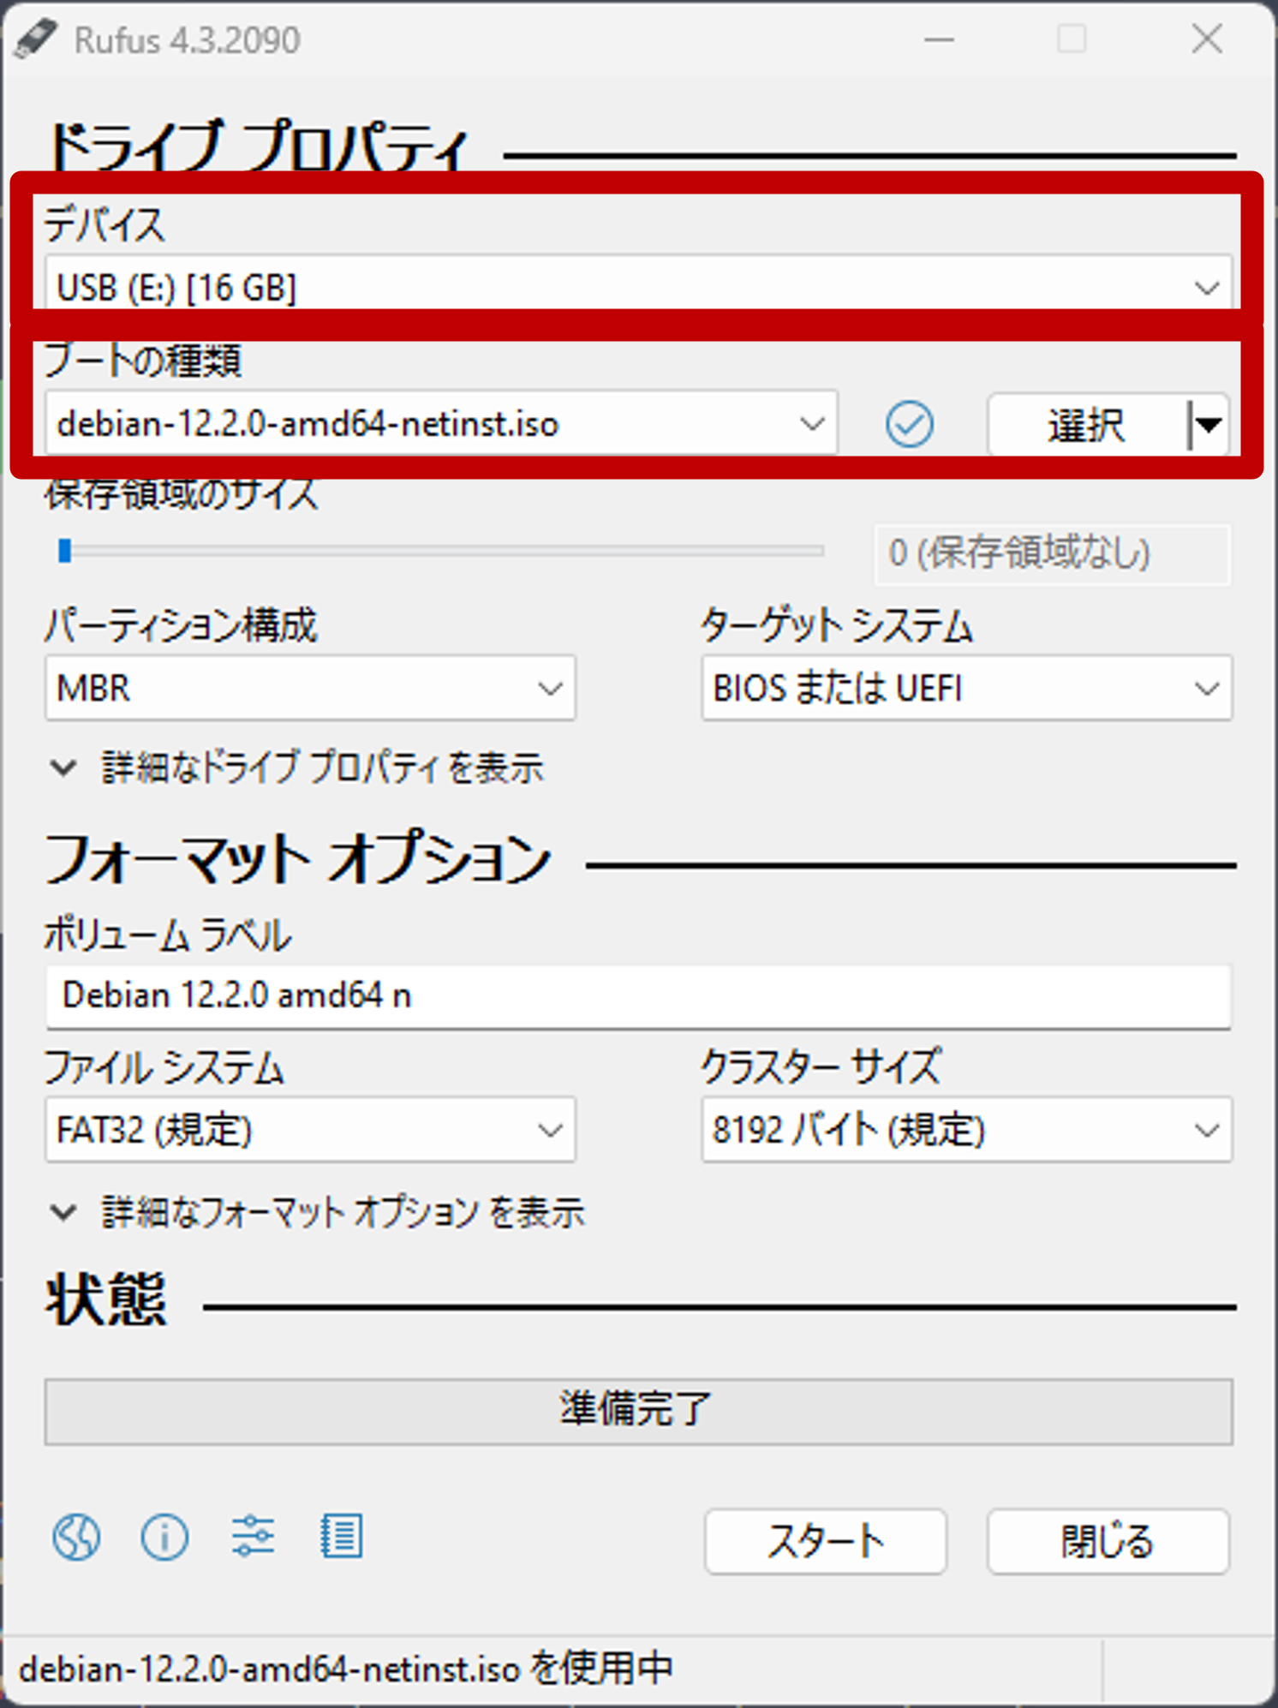Open the デバイス USB (E:) dropdown
The width and height of the screenshot is (1278, 1708).
[x=638, y=287]
